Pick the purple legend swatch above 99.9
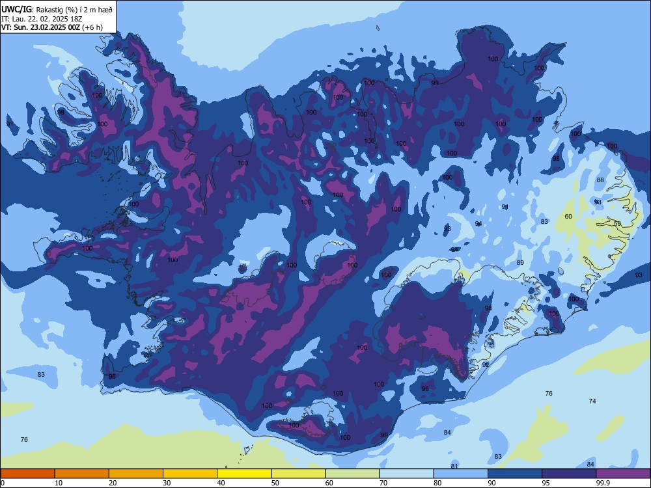The height and width of the screenshot is (488, 651). point(623,474)
